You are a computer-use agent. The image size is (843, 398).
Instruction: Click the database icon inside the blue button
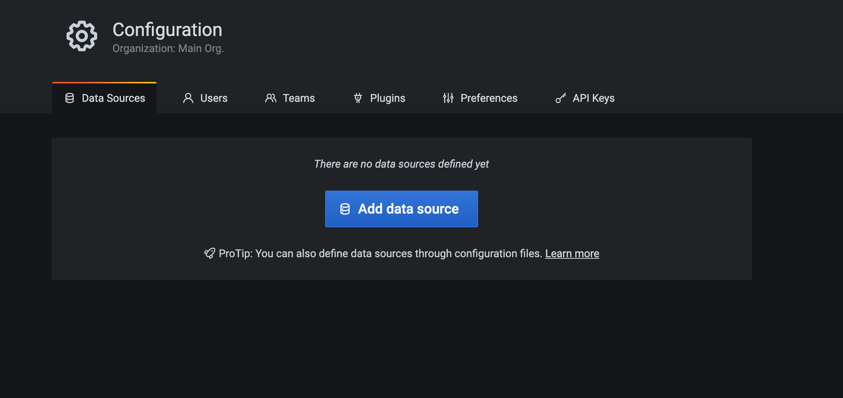pyautogui.click(x=345, y=209)
